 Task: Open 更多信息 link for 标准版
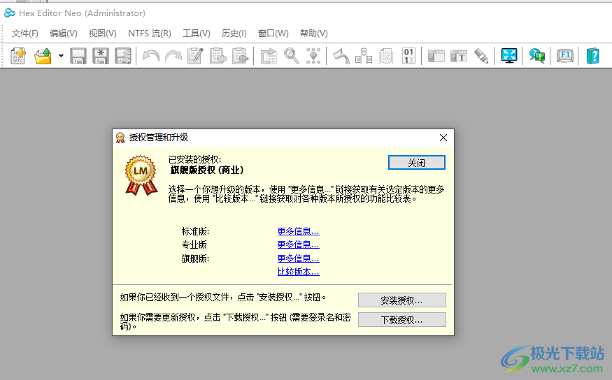[298, 231]
